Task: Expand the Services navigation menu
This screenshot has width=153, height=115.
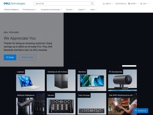Action: (x=70, y=9)
